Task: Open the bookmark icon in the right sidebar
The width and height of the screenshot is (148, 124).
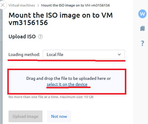Action: 142,29
